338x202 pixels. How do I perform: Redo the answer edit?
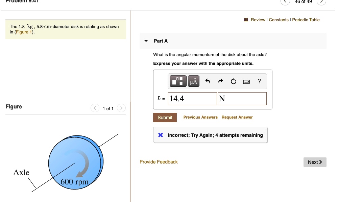pos(220,81)
